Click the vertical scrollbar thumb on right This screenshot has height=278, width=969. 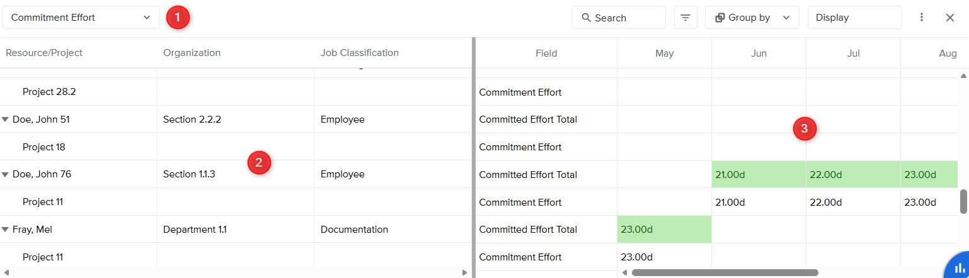[963, 201]
